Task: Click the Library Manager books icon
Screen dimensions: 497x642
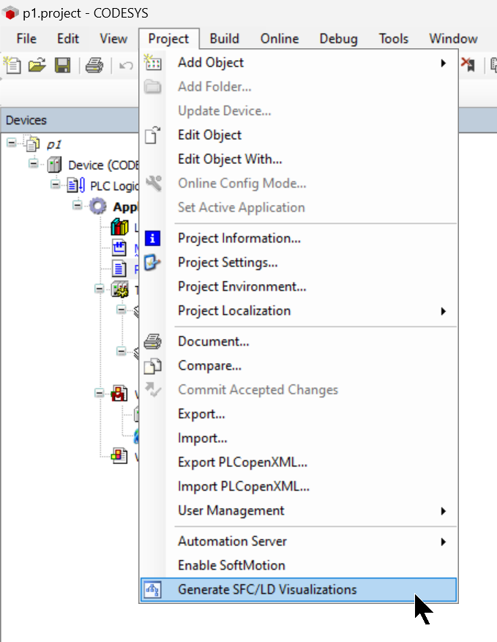Action: 119,227
